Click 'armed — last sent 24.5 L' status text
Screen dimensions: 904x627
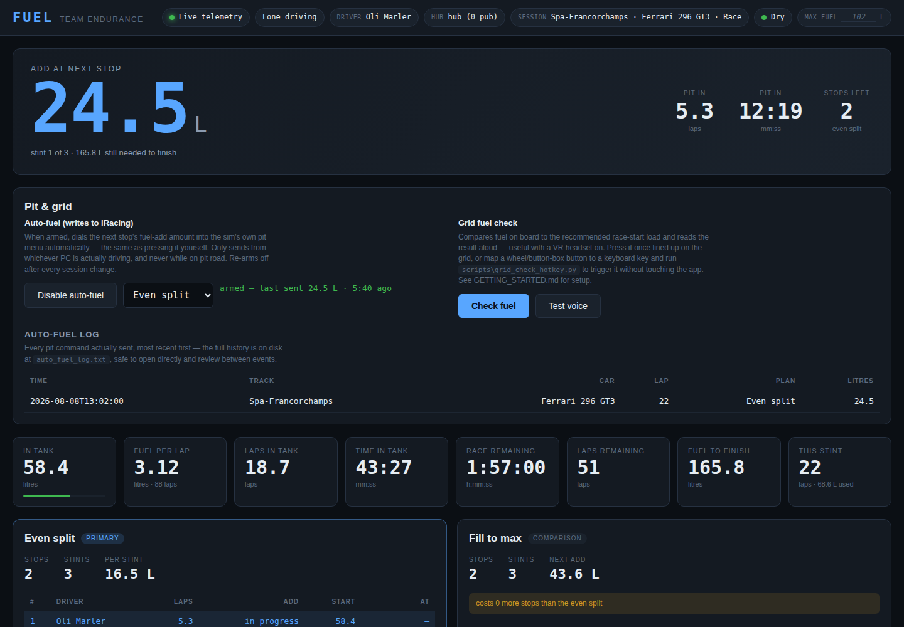(x=306, y=288)
